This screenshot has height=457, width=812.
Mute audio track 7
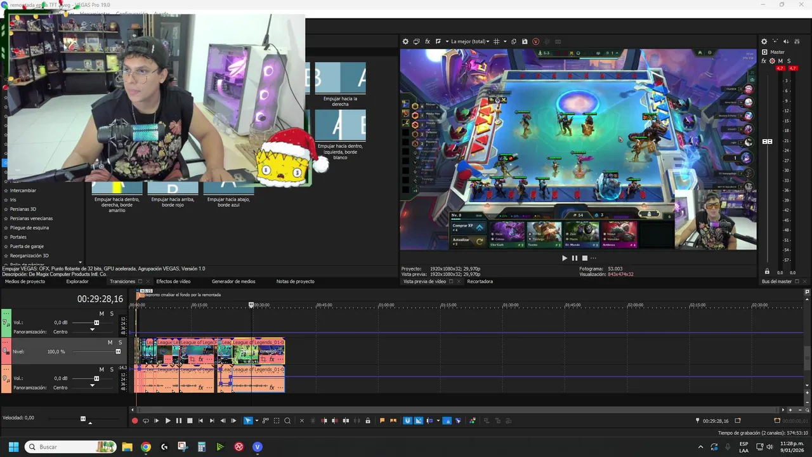101,314
